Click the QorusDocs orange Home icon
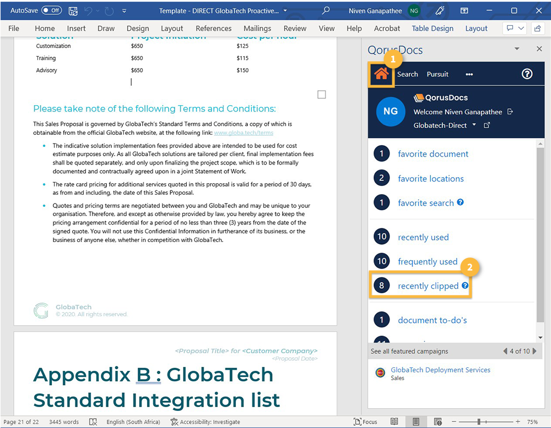The width and height of the screenshot is (551, 428). pos(381,74)
